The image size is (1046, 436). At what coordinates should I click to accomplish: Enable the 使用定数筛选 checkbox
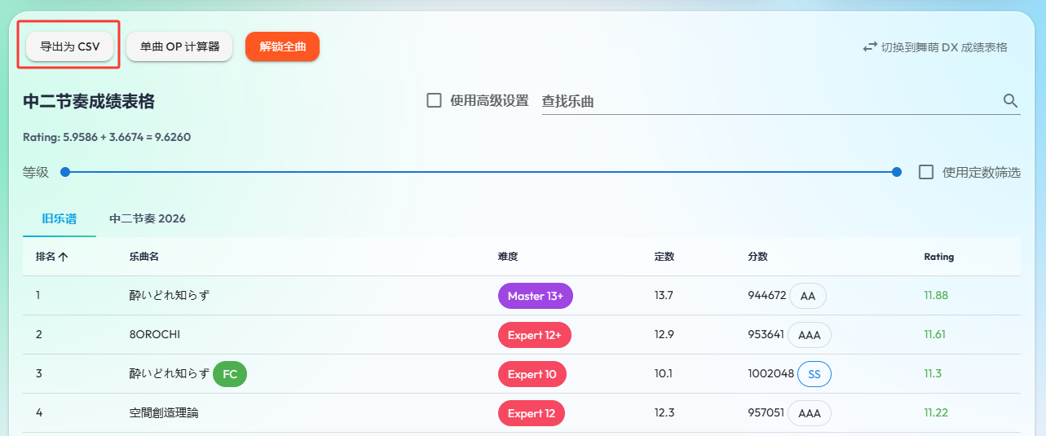[926, 172]
